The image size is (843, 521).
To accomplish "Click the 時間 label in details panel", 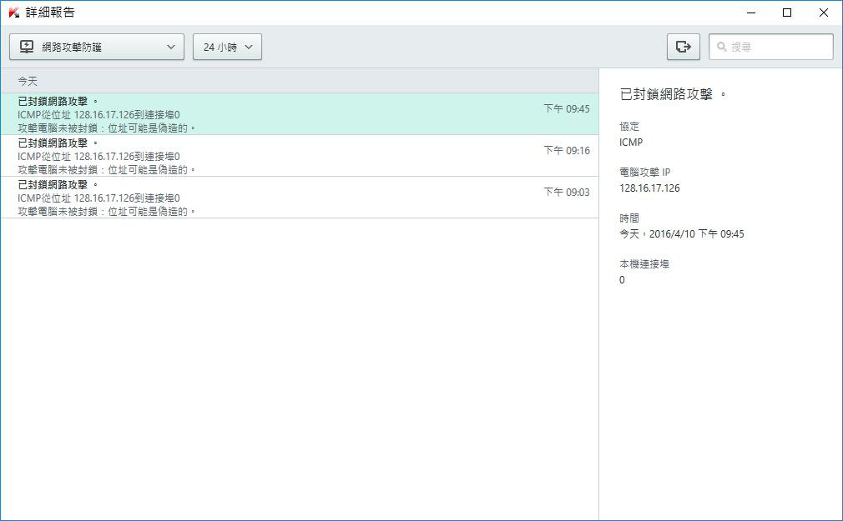I will 629,218.
